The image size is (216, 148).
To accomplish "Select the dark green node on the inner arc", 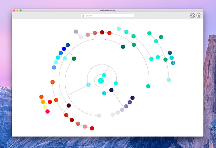I will (x=74, y=58).
